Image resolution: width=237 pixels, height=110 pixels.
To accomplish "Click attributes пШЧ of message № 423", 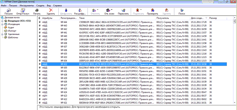I will click(x=45, y=96).
